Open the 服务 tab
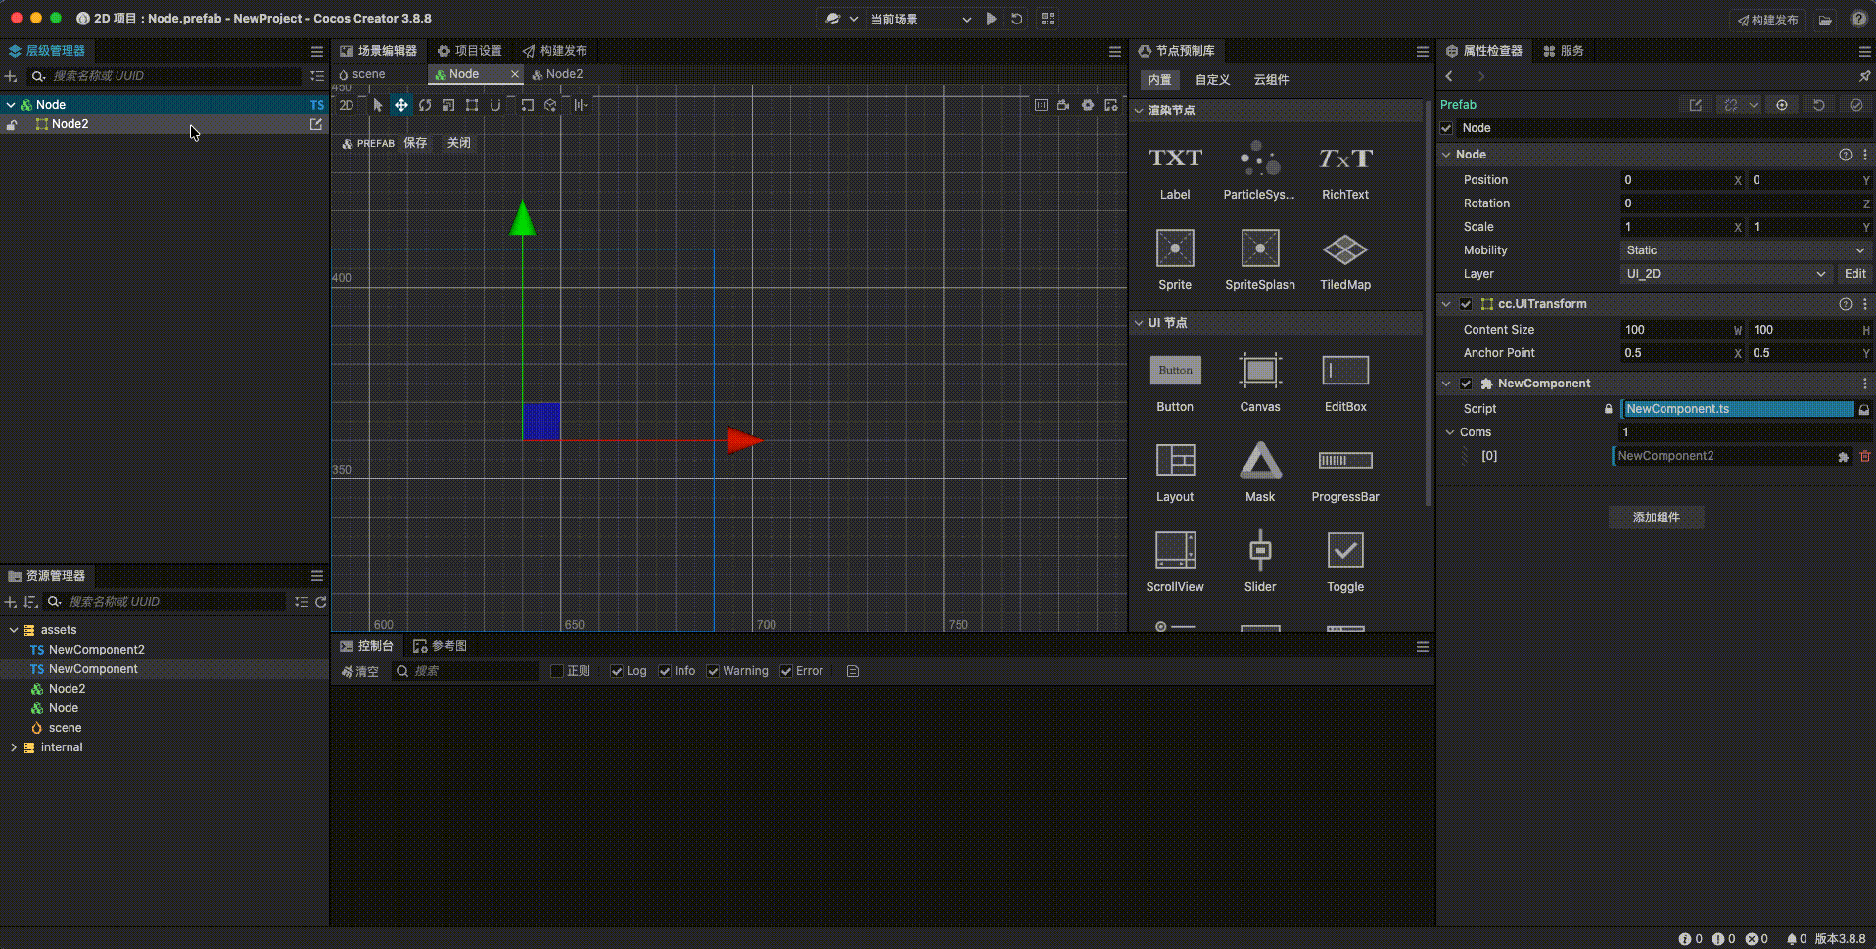Viewport: 1876px width, 949px height. 1564,51
